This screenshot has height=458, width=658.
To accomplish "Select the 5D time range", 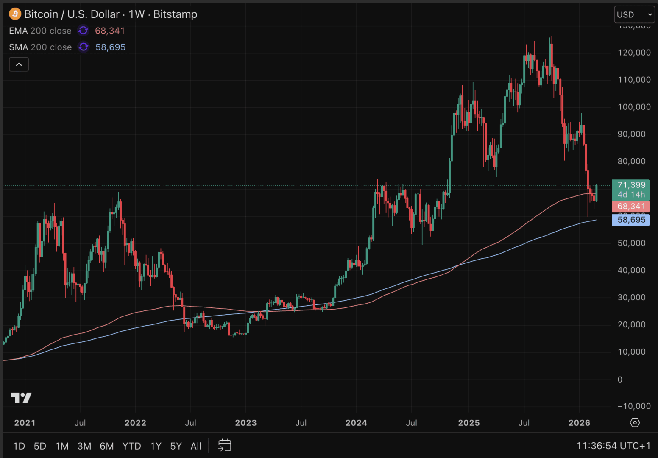I will pos(40,446).
